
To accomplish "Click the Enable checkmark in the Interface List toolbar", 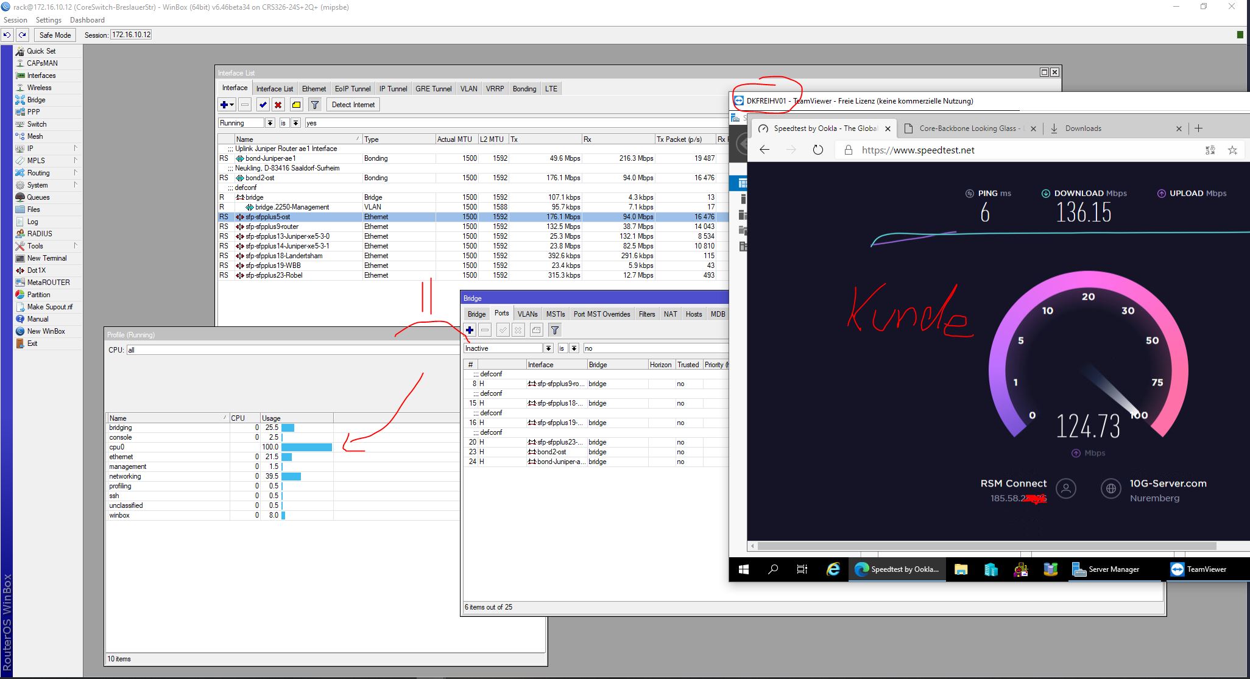I will point(263,105).
